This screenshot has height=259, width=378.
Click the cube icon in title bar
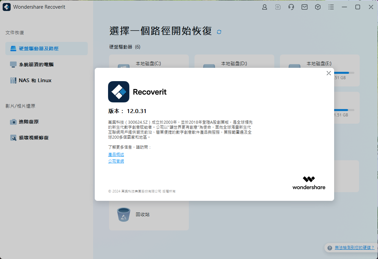[318, 7]
